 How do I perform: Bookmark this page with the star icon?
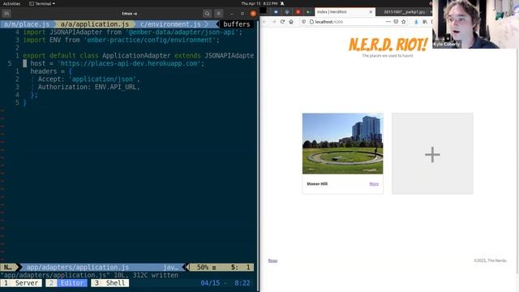click(404, 22)
